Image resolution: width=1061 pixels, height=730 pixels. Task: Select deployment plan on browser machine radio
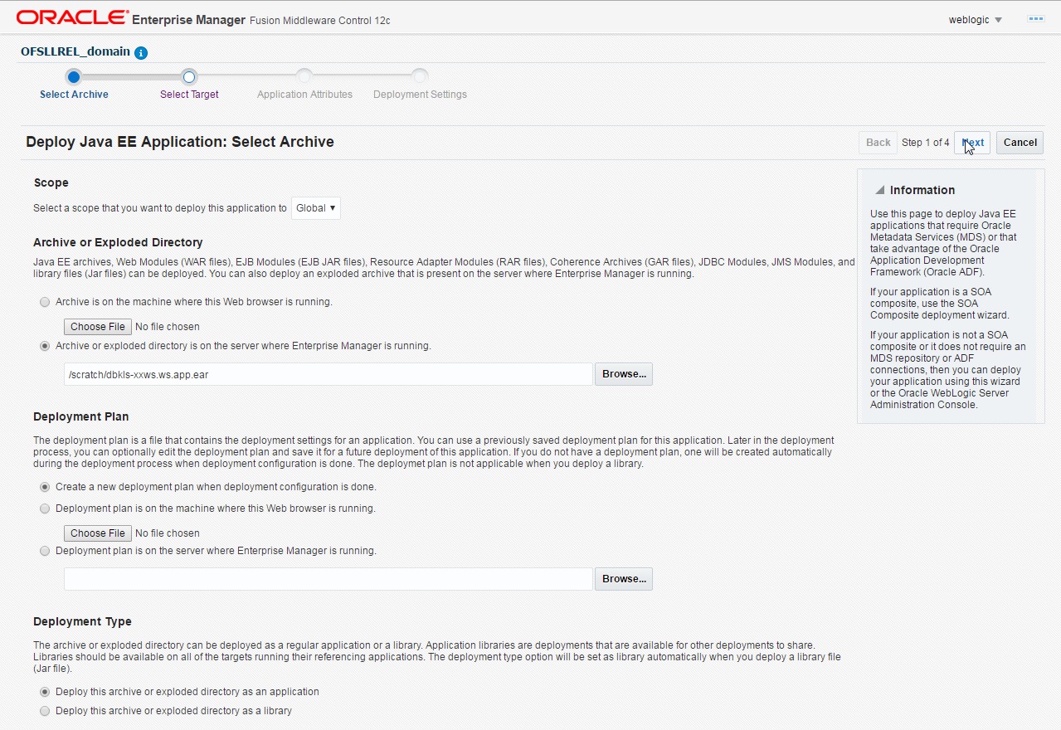tap(45, 509)
